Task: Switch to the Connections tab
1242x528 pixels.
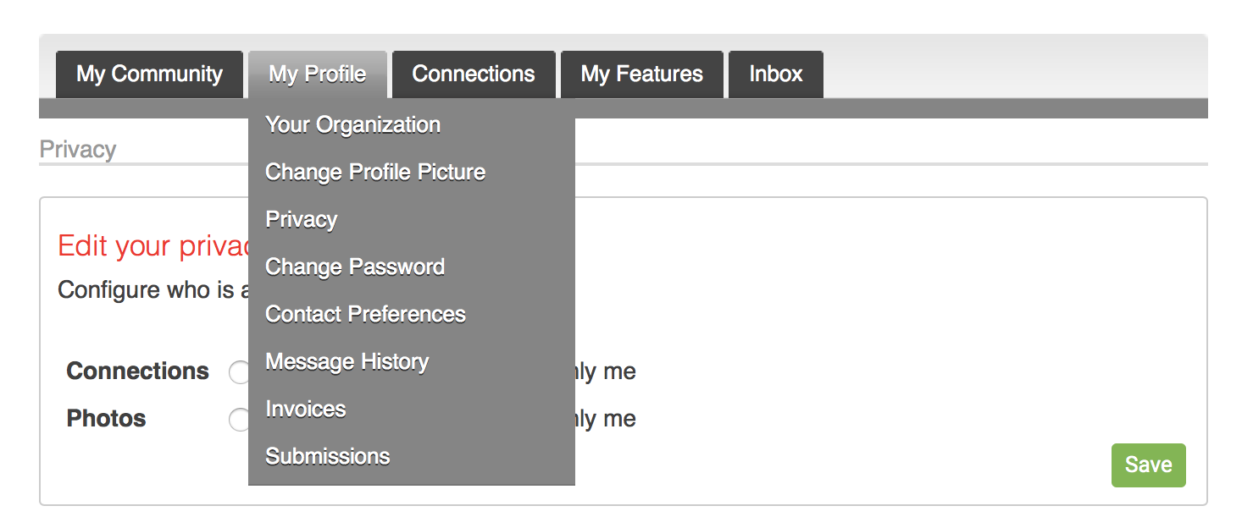Action: pos(474,74)
